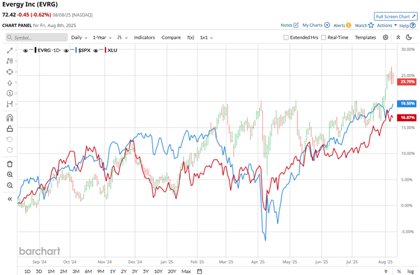420x275 pixels.
Task: Select the 1D range
Action: click(x=27, y=271)
